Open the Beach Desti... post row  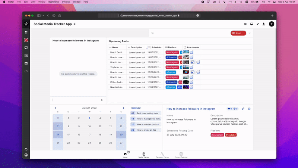click(180, 52)
